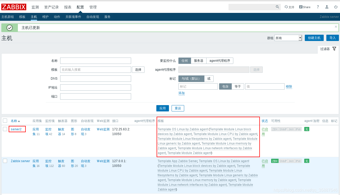Go to 模板 submenu

click(22, 17)
